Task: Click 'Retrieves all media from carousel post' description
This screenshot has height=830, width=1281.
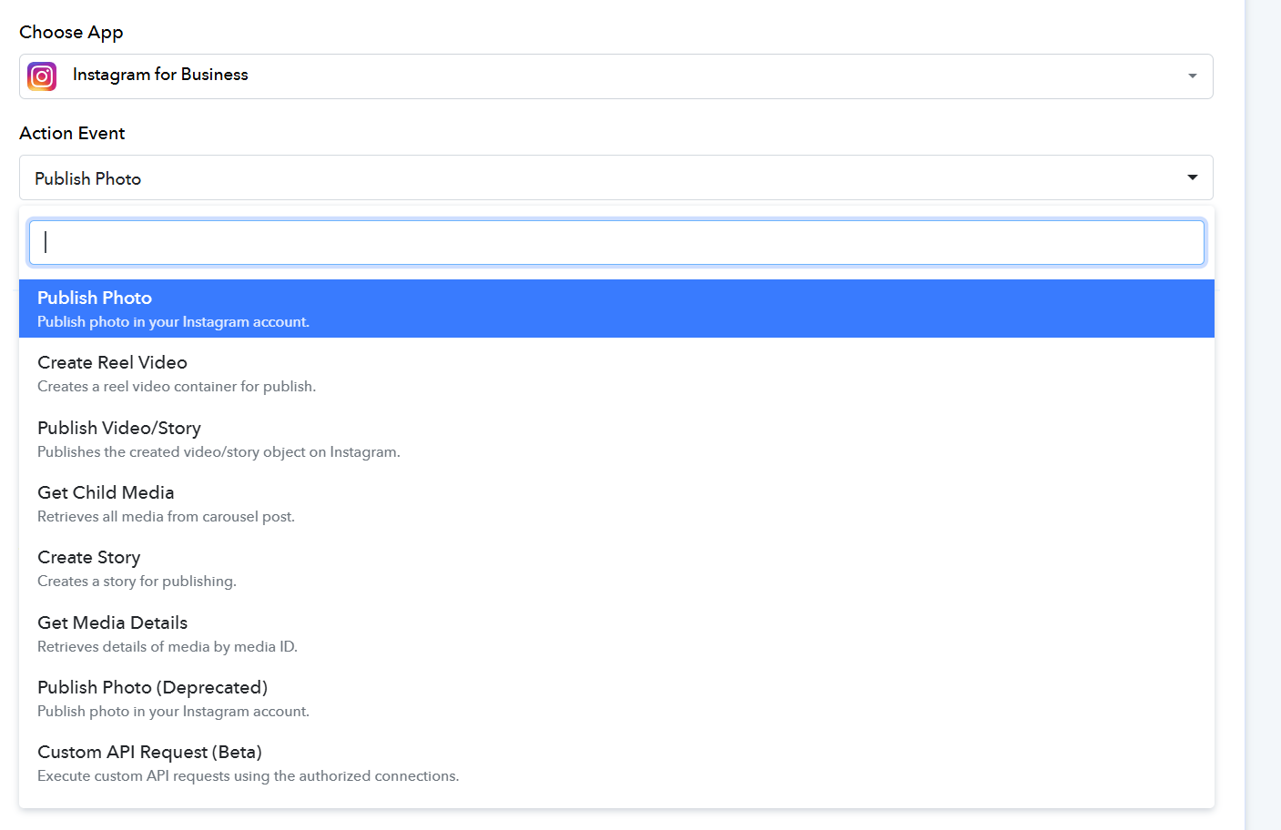Action: tap(166, 517)
